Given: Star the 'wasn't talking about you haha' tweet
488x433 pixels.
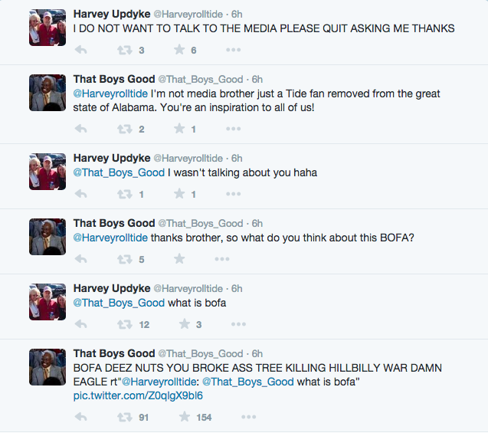Looking at the screenshot, I should click(x=179, y=194).
